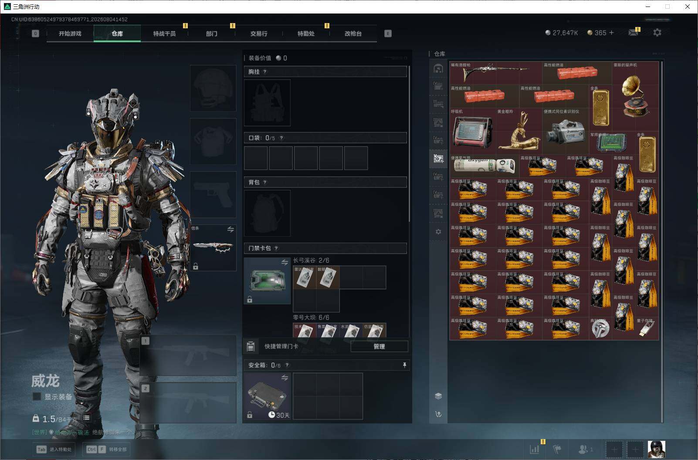Select the 高性能燃油 beside the rare musket
Viewport: 698px width, 460px height.
(x=577, y=73)
